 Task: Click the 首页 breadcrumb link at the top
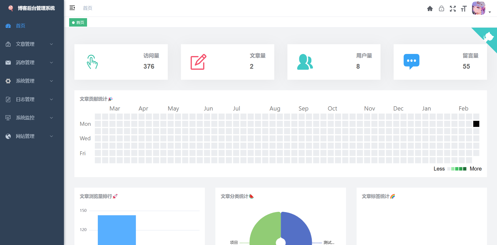[x=88, y=8]
